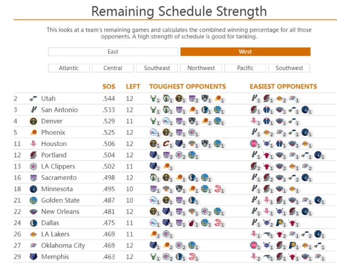
Task: Click the Dallas Mavericks row logo
Action: [x=33, y=223]
